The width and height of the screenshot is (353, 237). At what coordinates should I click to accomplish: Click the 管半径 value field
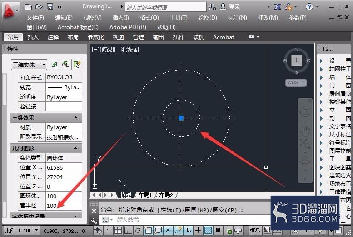pyautogui.click(x=64, y=206)
